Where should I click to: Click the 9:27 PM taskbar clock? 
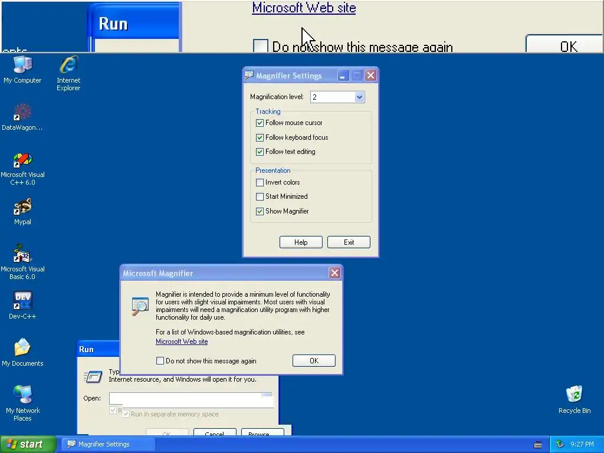coord(582,444)
